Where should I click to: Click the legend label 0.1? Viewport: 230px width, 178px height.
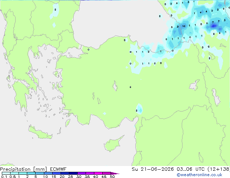coord(4,177)
